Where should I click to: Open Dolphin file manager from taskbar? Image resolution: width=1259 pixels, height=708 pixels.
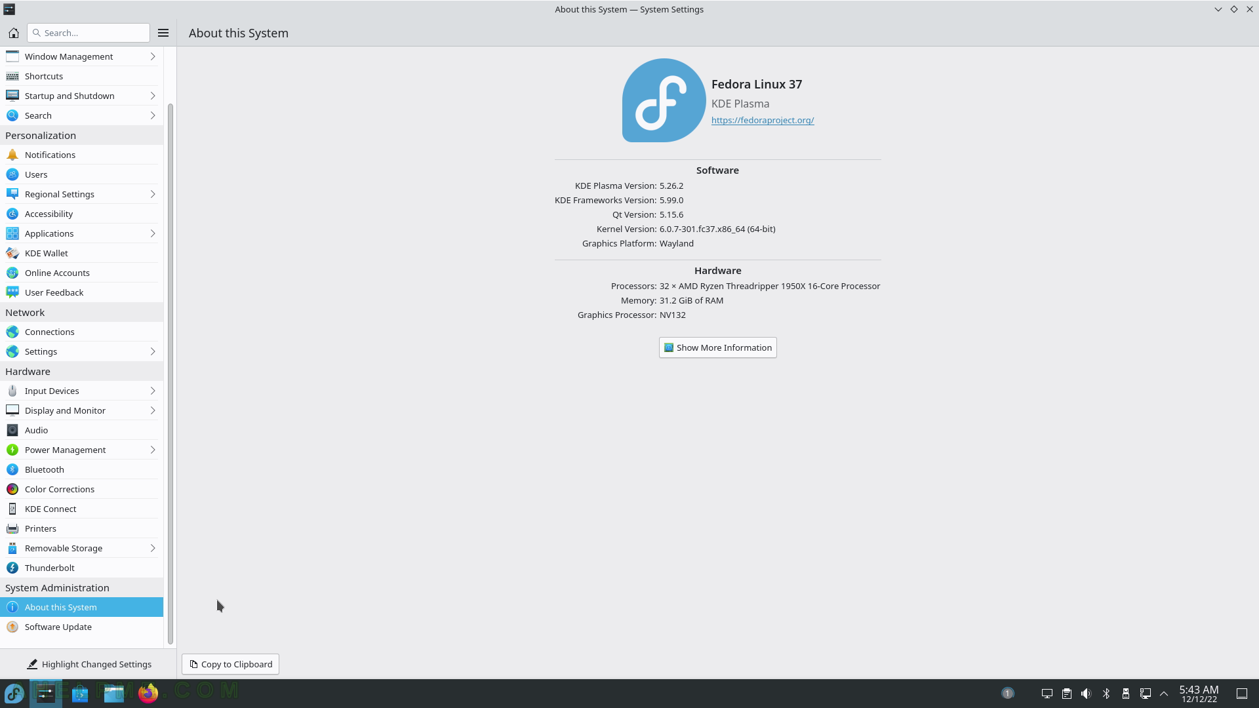114,693
